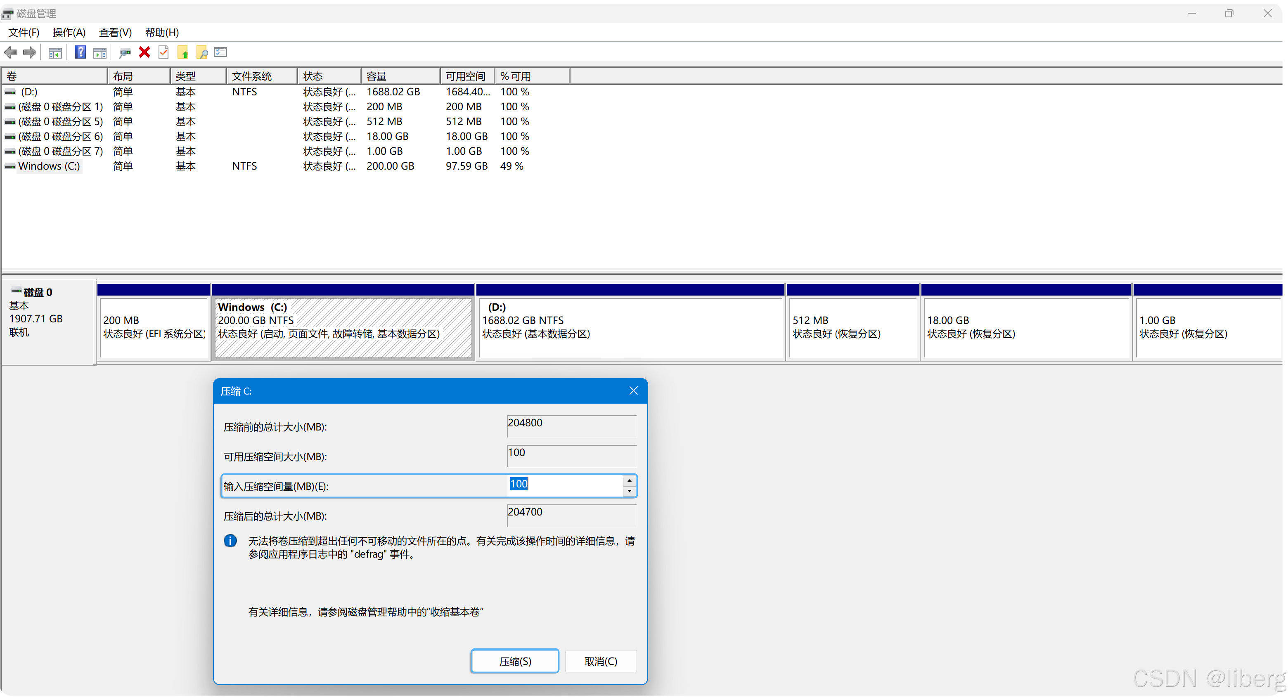Increase shrink amount with up spinner arrow

coord(630,480)
